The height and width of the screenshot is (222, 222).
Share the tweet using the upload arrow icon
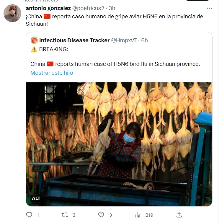179,215
